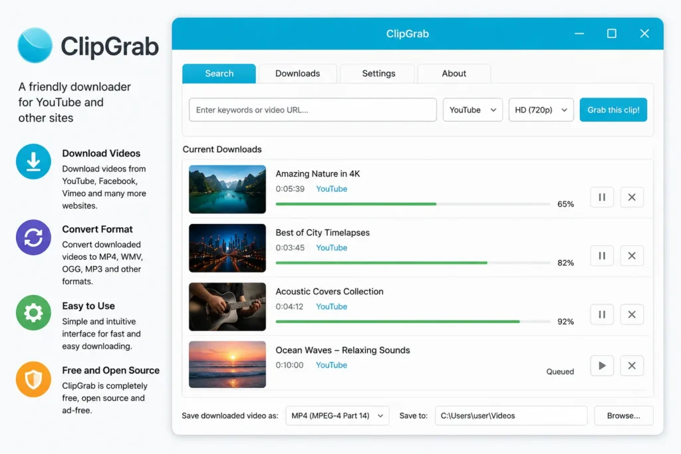Cancel the Amazing Nature in 4K download
Viewport: 681px width, 454px height.
point(632,197)
